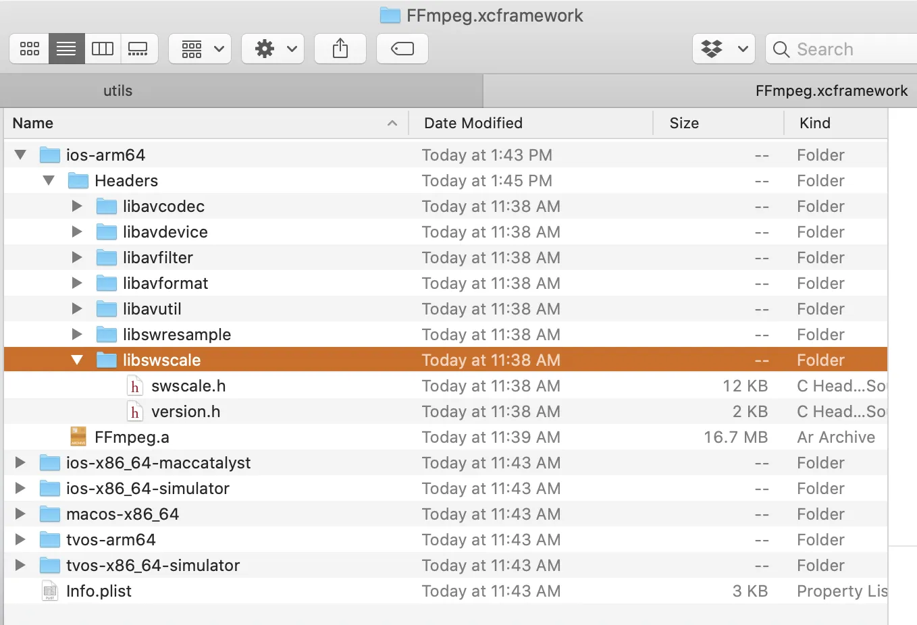Select the swscale.h header file icon
Image resolution: width=917 pixels, height=625 pixels.
tap(135, 386)
